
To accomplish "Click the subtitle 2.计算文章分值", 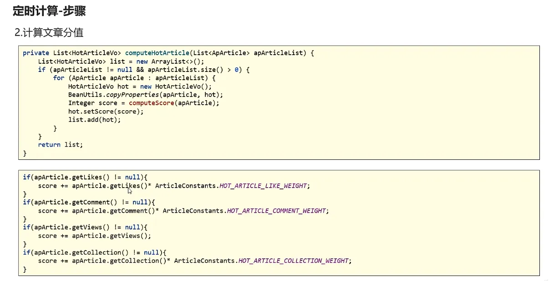I will pyautogui.click(x=49, y=33).
